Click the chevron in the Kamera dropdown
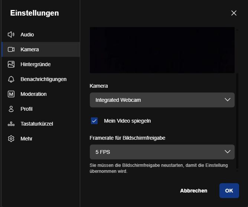This screenshot has width=248, height=207. click(228, 100)
